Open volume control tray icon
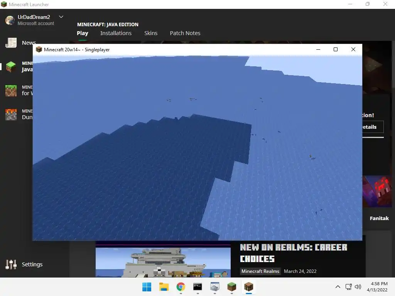Viewport: 395px width, 296px height. pos(358,287)
